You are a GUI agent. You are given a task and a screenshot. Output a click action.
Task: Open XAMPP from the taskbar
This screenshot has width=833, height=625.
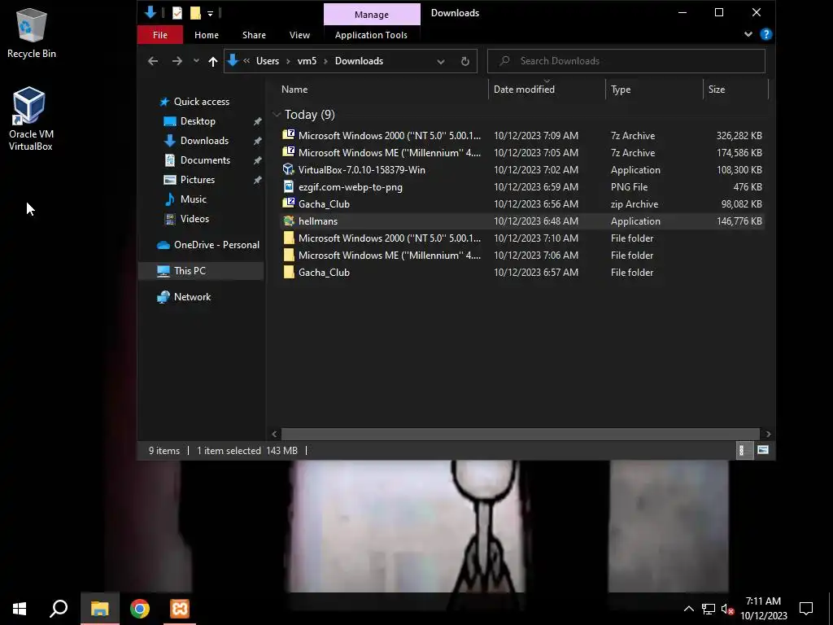tap(180, 609)
